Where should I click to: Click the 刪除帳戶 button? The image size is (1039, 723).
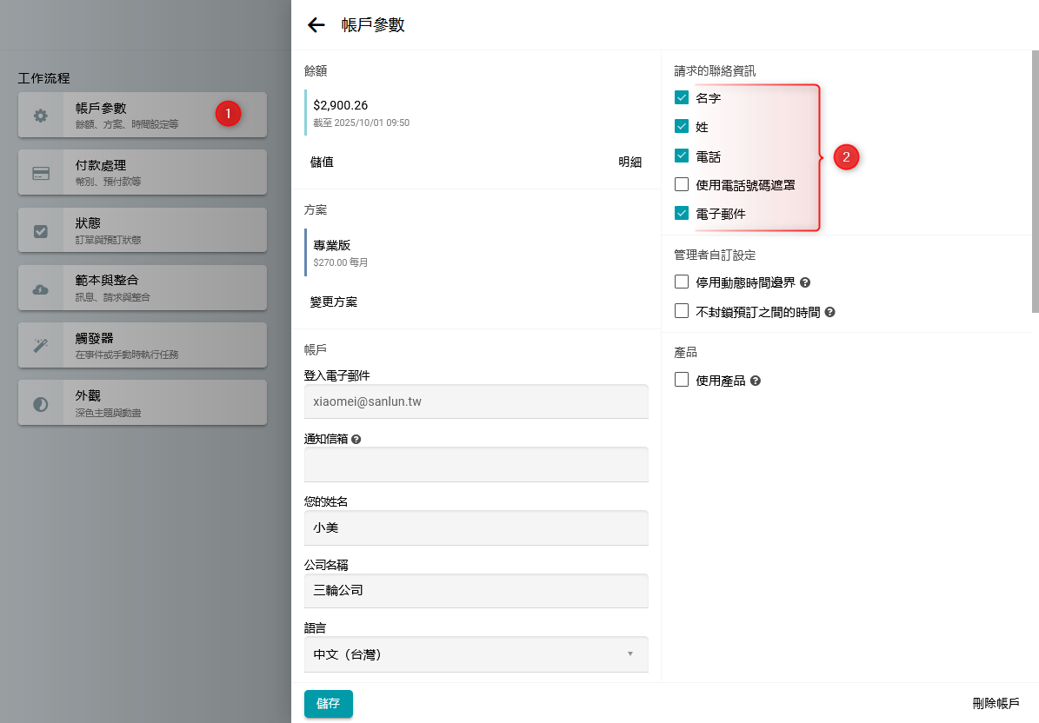996,703
